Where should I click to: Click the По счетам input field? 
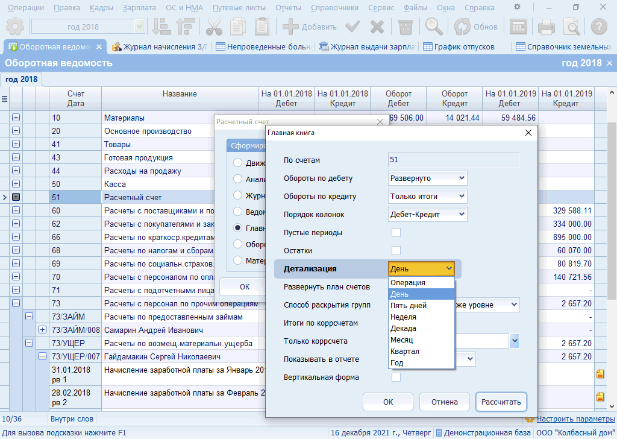pos(454,160)
